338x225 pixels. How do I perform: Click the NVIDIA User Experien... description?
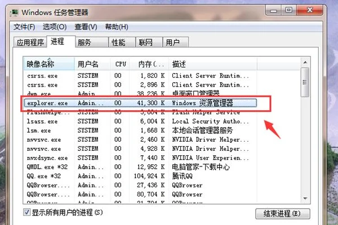coord(210,158)
